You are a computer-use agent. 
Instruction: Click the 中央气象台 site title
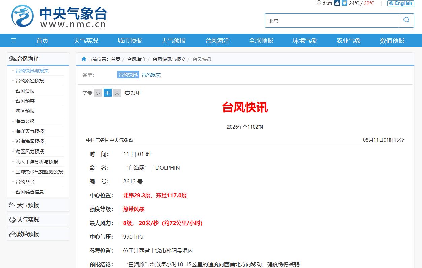(x=73, y=13)
